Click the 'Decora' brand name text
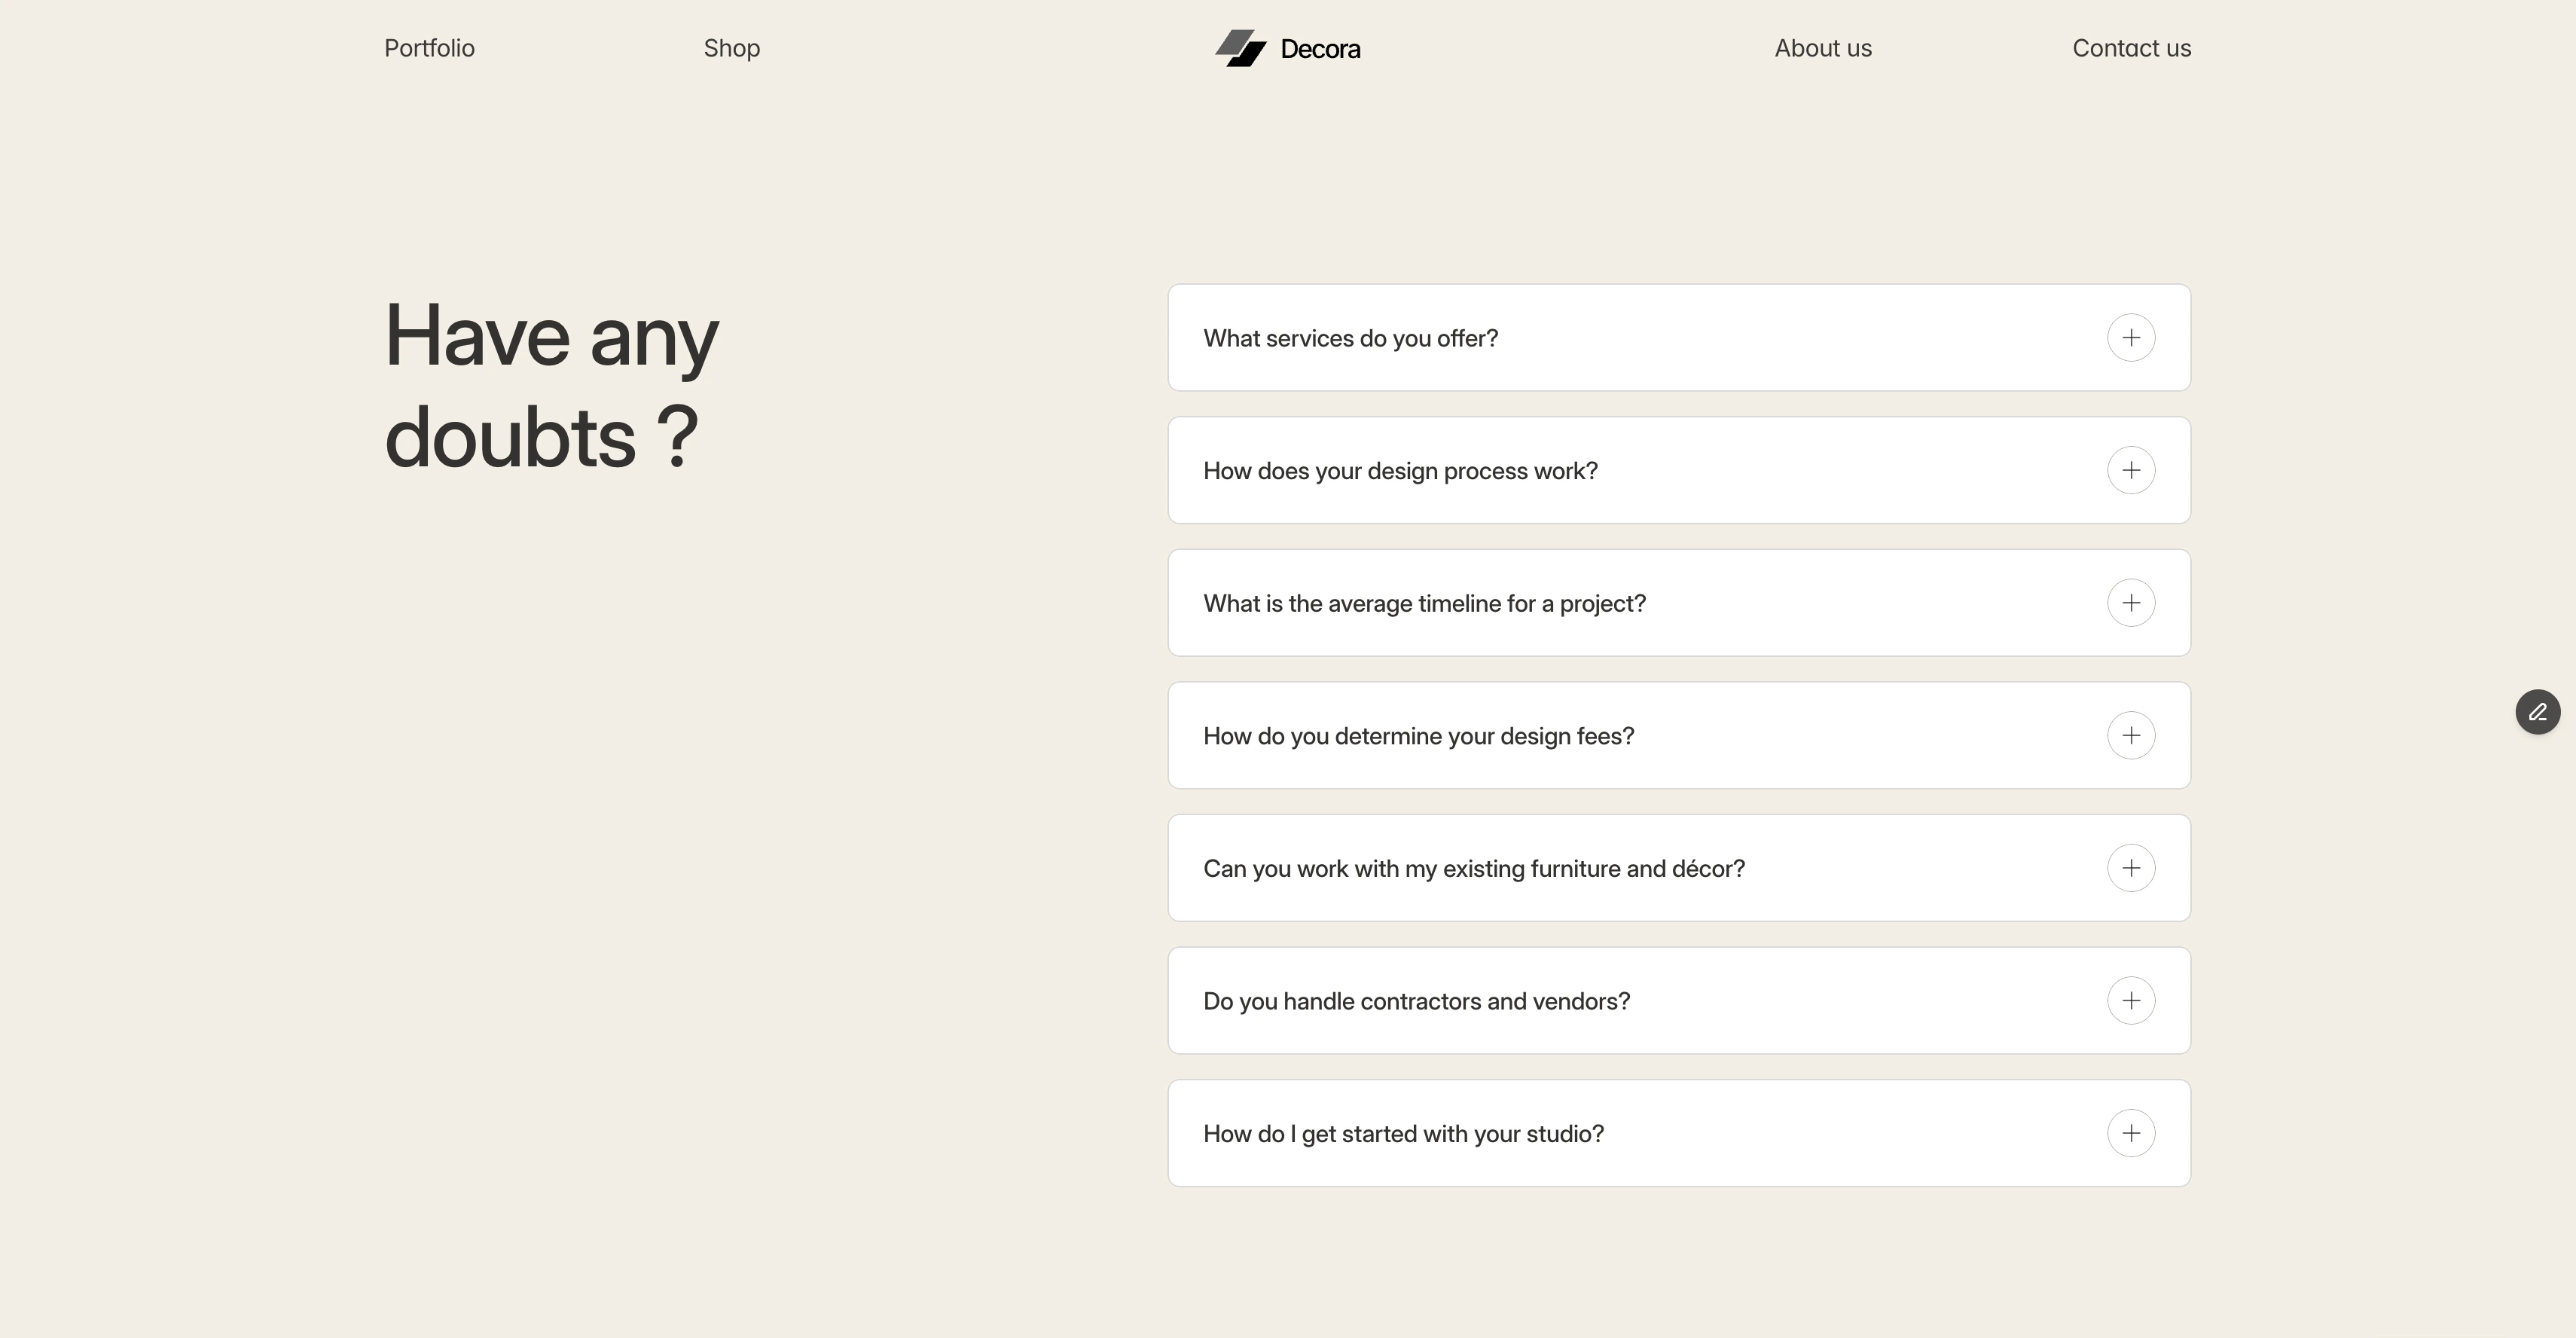Image resolution: width=2576 pixels, height=1338 pixels. (1320, 48)
